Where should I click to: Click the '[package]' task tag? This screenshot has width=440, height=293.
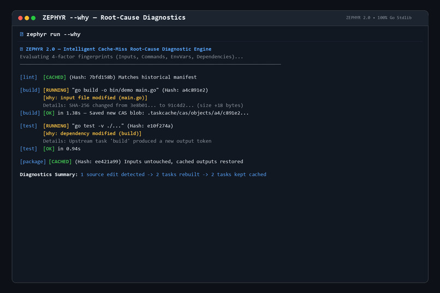[x=33, y=161]
